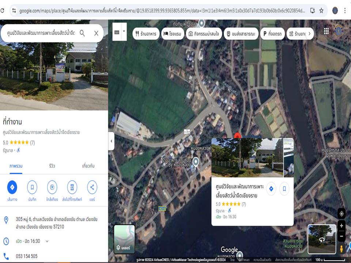Bookmark this page with the star icon
Image resolution: width=351 pixels, height=263 pixels.
point(321,11)
